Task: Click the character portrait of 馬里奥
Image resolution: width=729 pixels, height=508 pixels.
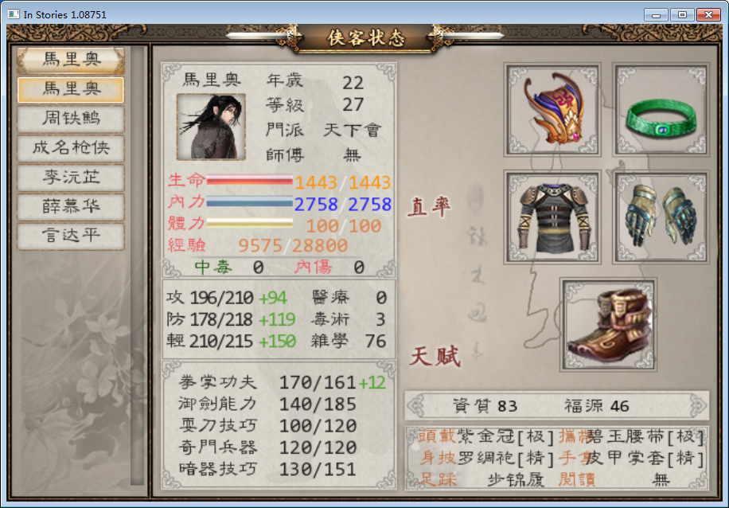Action: coord(211,127)
